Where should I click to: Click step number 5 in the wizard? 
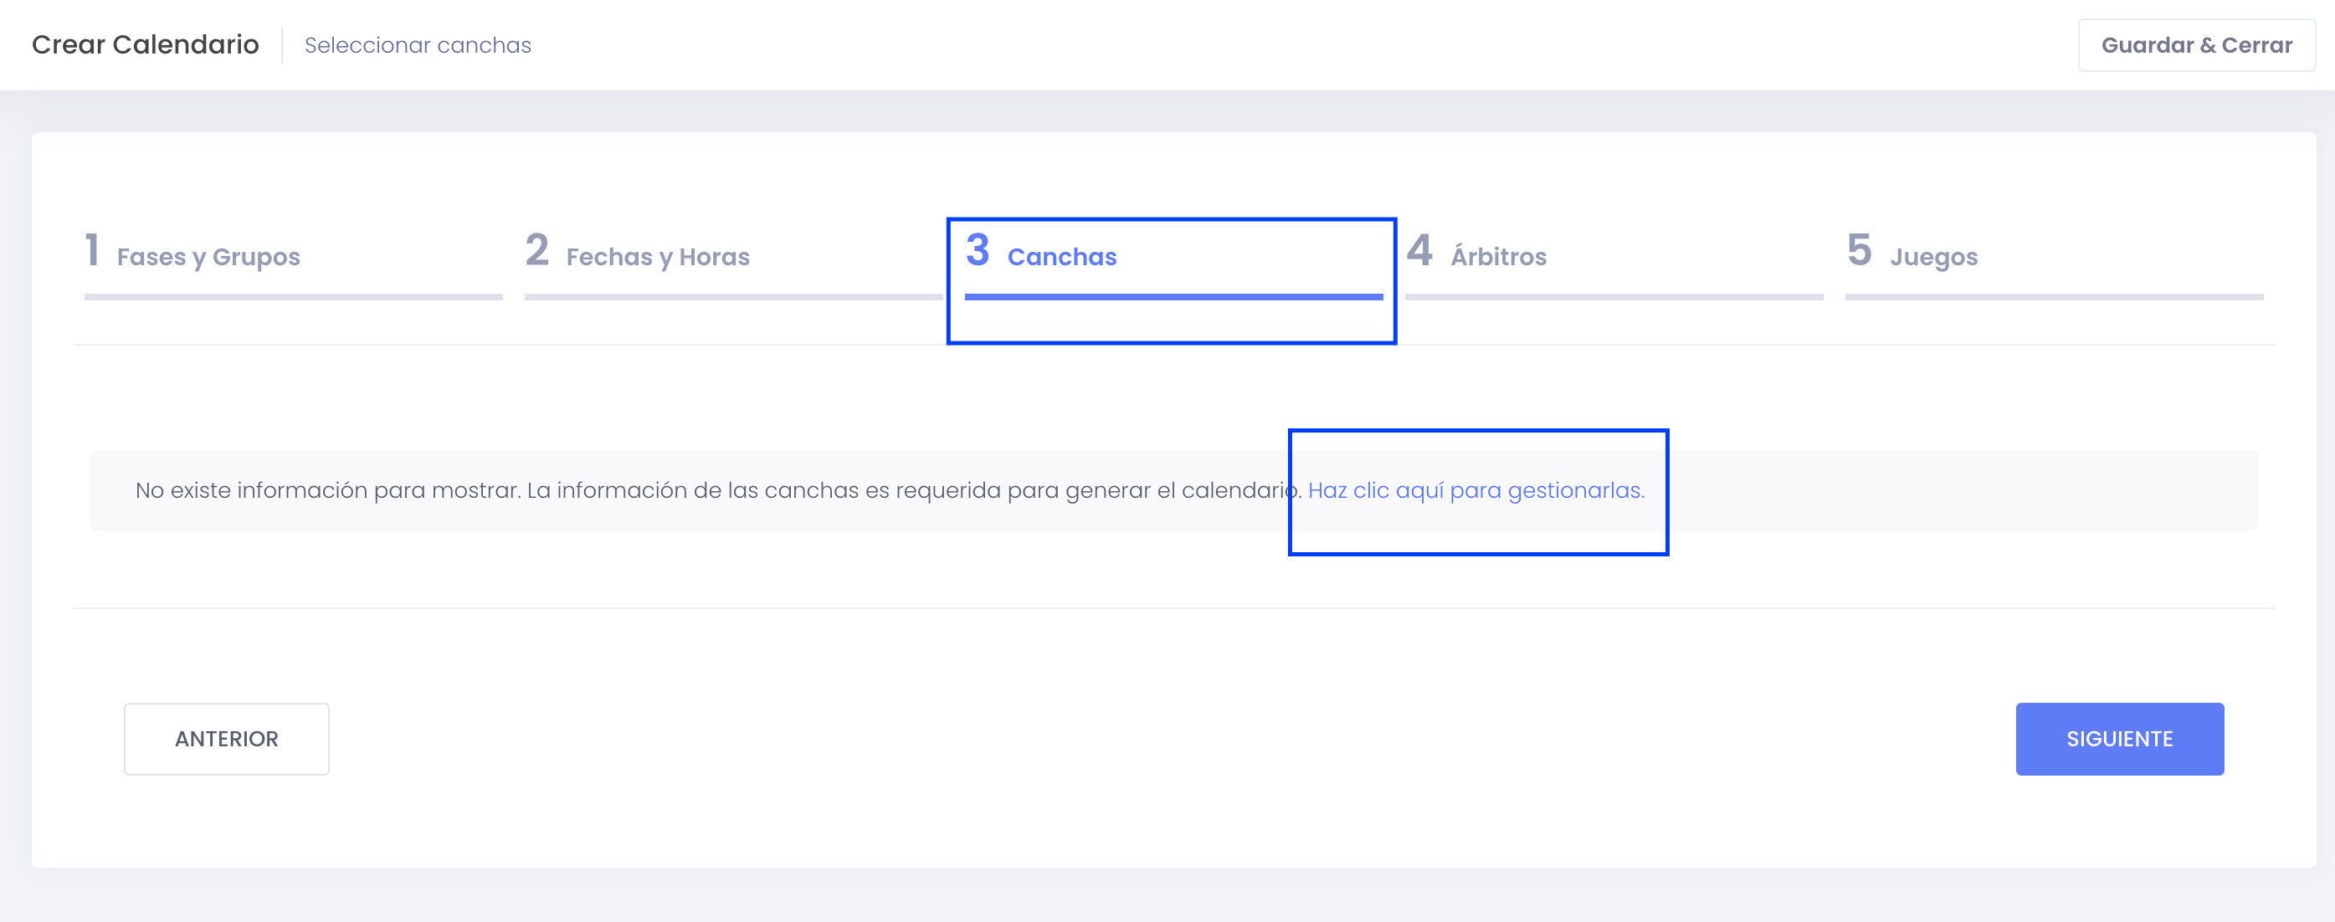(x=1859, y=249)
